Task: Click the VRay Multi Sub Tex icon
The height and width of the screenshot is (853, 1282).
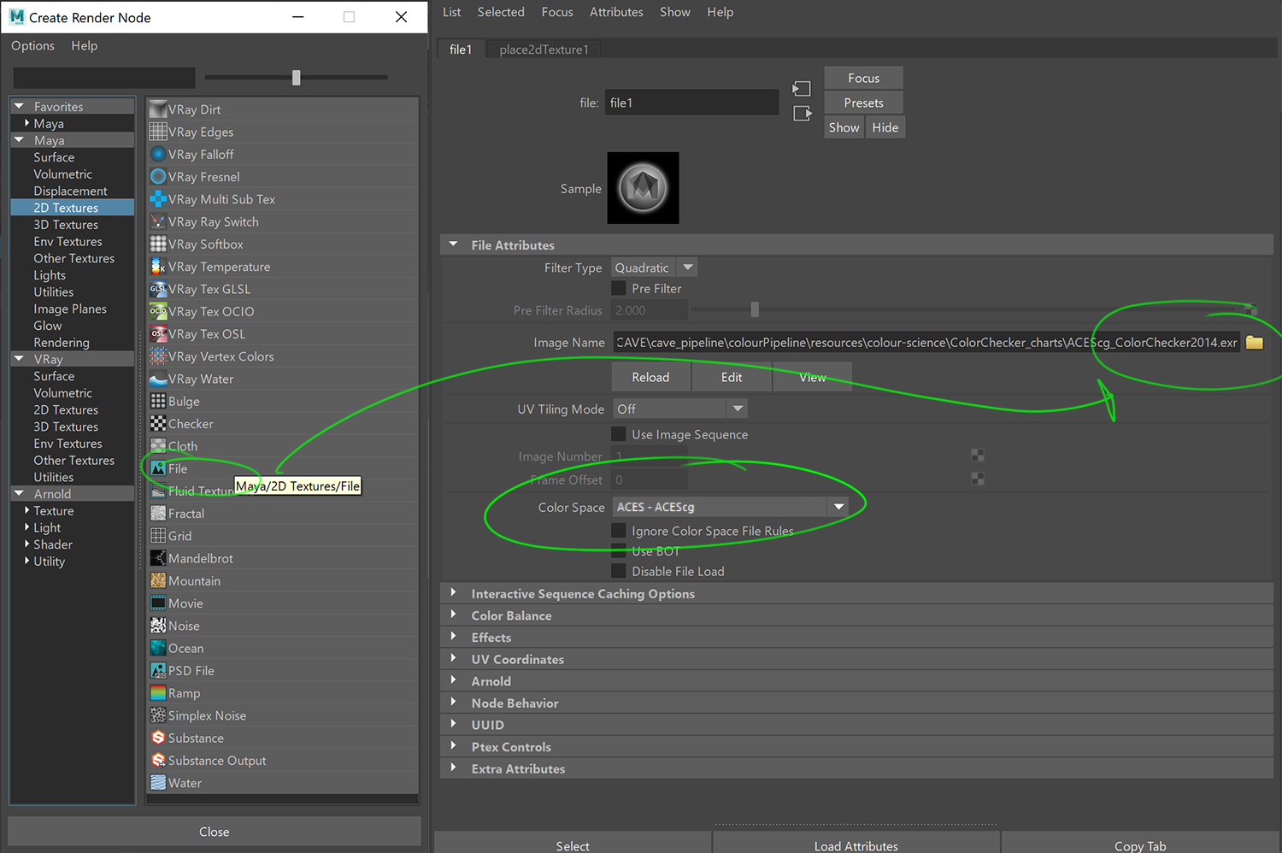Action: pos(158,199)
